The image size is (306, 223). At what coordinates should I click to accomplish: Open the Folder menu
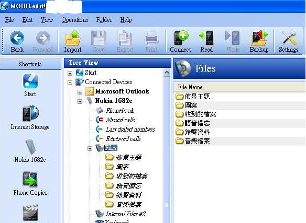[104, 20]
